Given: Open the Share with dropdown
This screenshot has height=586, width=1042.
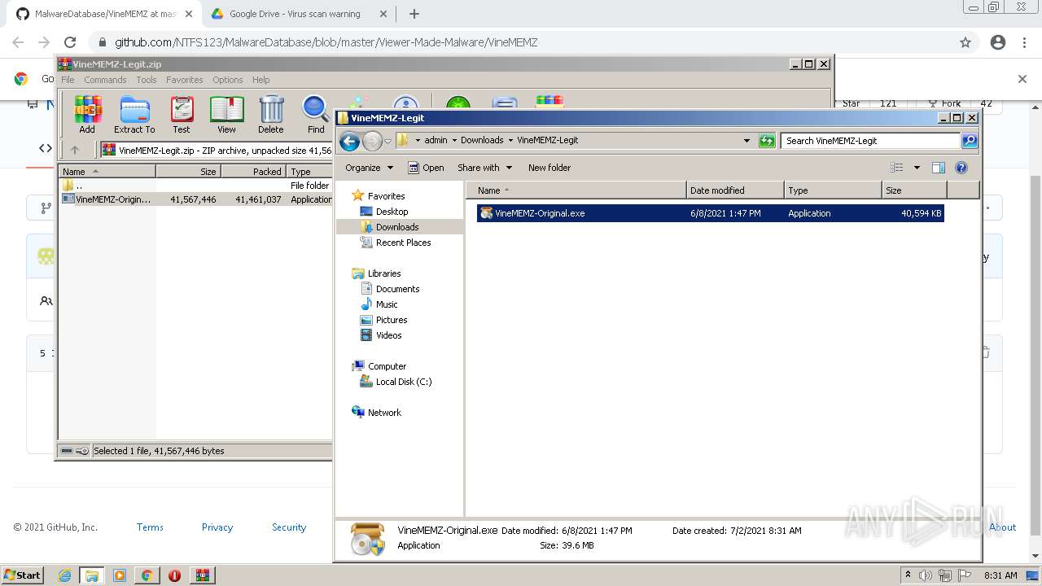Looking at the screenshot, I should pos(484,168).
